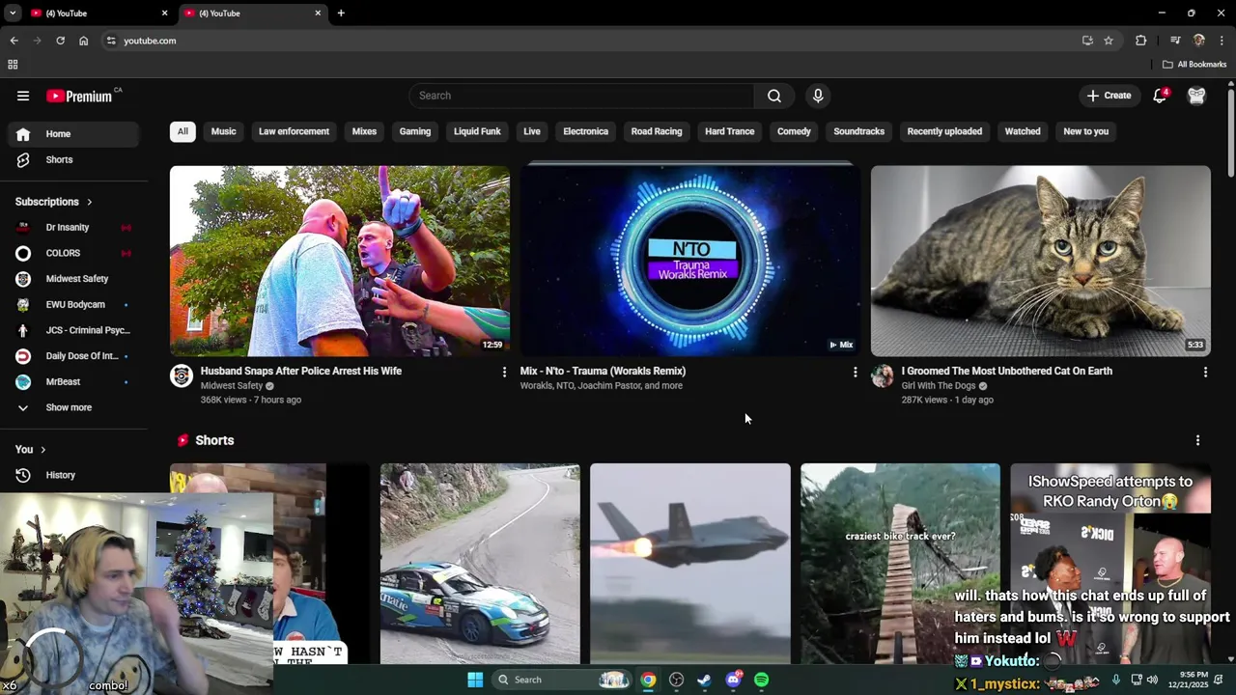Open the notifications bell
Image resolution: width=1236 pixels, height=695 pixels.
tap(1161, 96)
